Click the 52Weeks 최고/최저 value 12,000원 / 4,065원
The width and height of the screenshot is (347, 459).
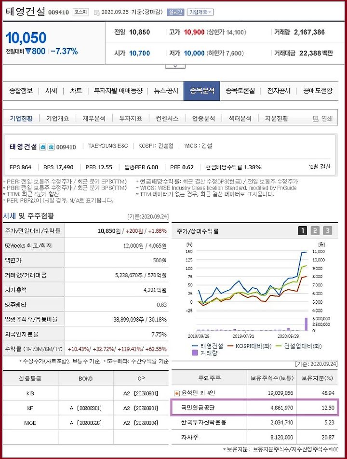pos(145,245)
